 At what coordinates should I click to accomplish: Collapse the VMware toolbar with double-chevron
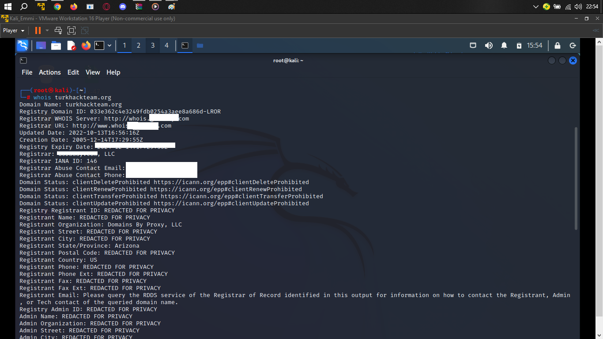595,30
